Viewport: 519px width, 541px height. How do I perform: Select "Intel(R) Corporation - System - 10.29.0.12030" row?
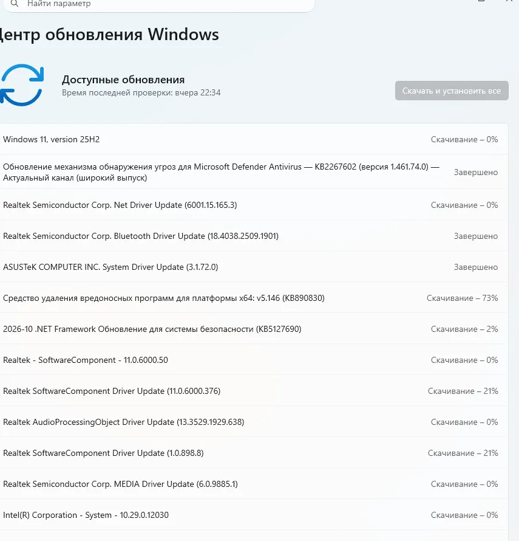tap(254, 515)
